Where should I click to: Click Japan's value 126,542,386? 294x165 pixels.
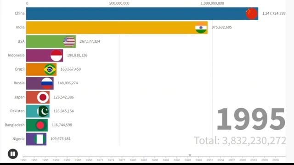63,97
